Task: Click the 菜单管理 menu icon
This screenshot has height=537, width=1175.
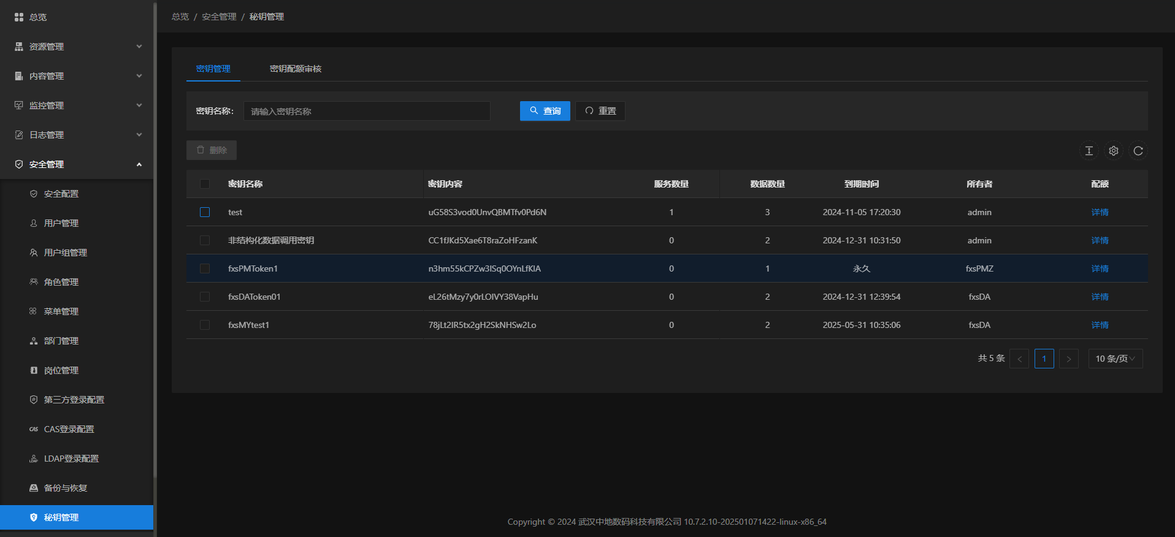Action: 34,311
